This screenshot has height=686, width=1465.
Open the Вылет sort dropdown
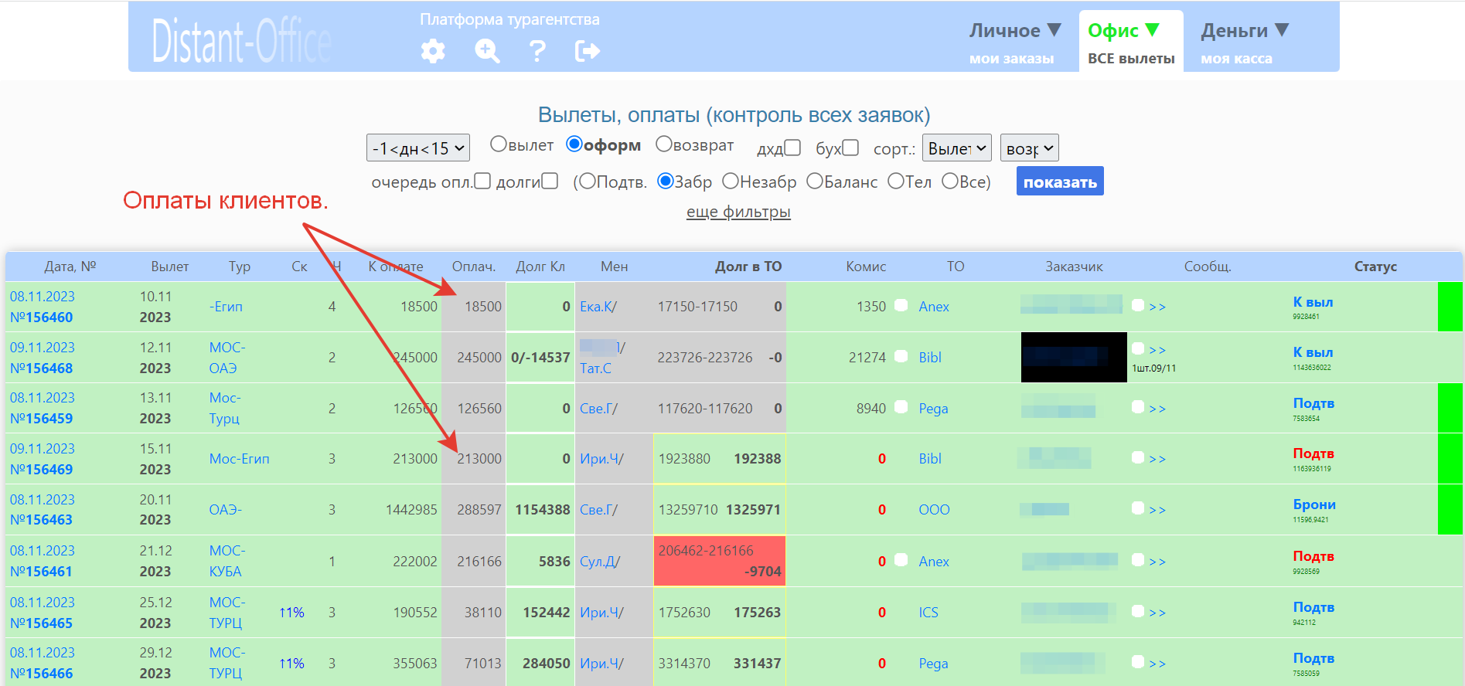[957, 148]
